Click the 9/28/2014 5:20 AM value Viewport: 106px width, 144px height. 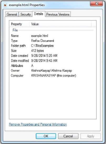click(44, 56)
